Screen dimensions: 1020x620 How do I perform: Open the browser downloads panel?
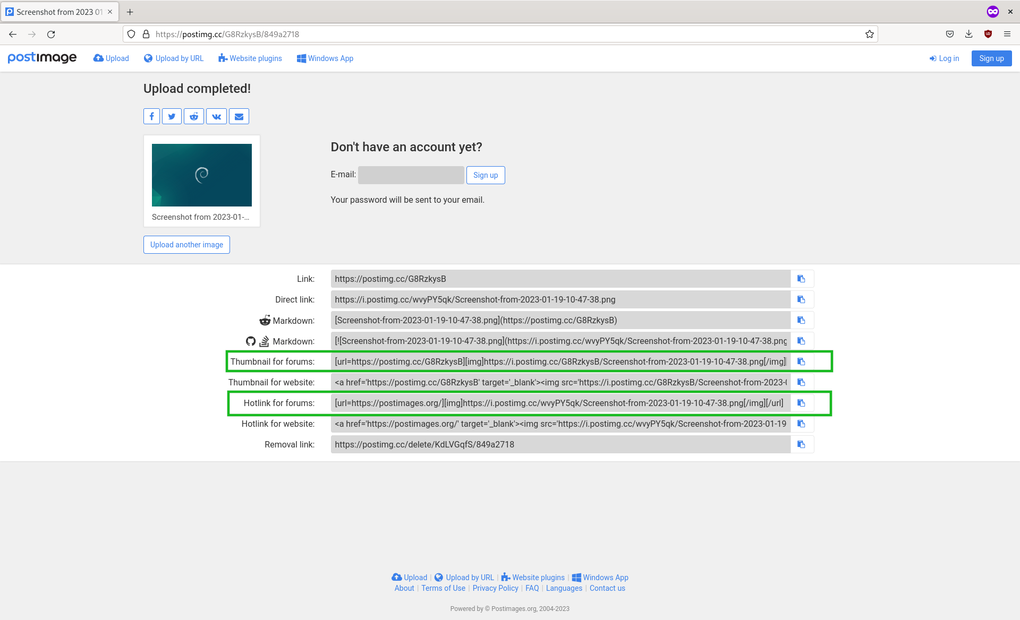pyautogui.click(x=969, y=34)
